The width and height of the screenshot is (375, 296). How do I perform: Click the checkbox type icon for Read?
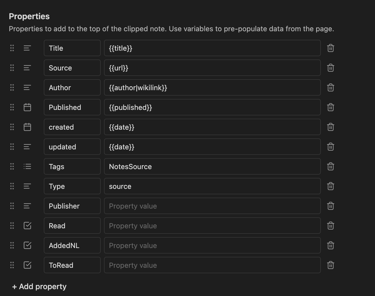point(27,226)
